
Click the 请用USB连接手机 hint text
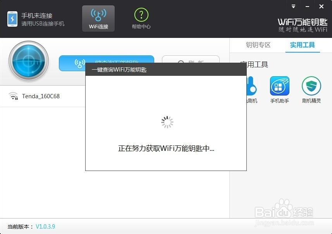[43, 24]
